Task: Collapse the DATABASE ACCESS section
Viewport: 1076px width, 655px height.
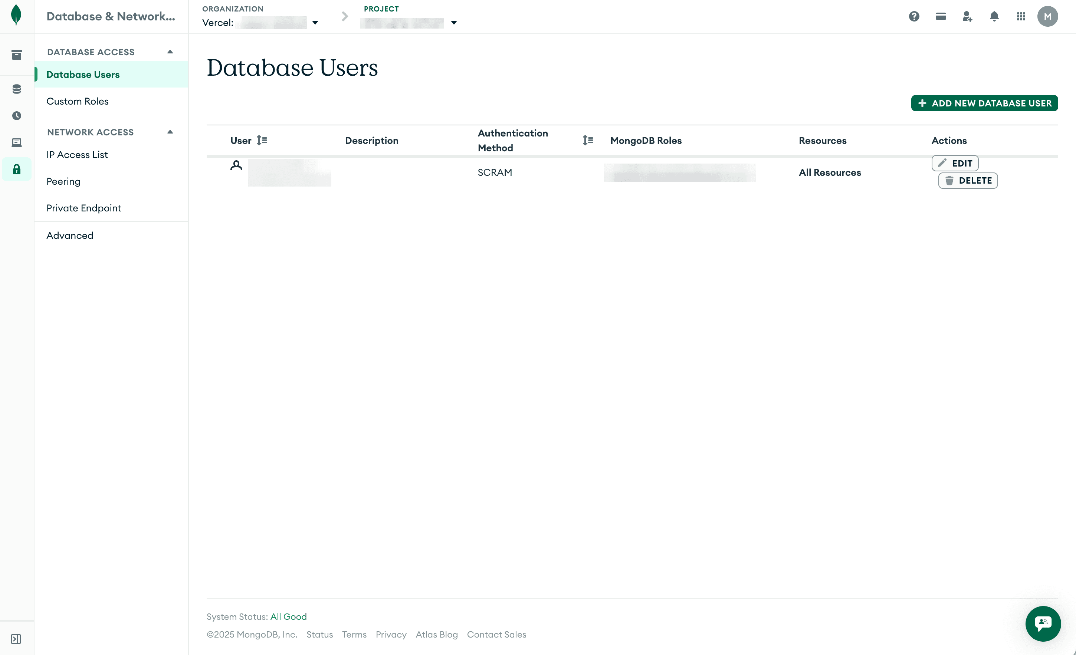Action: point(170,51)
